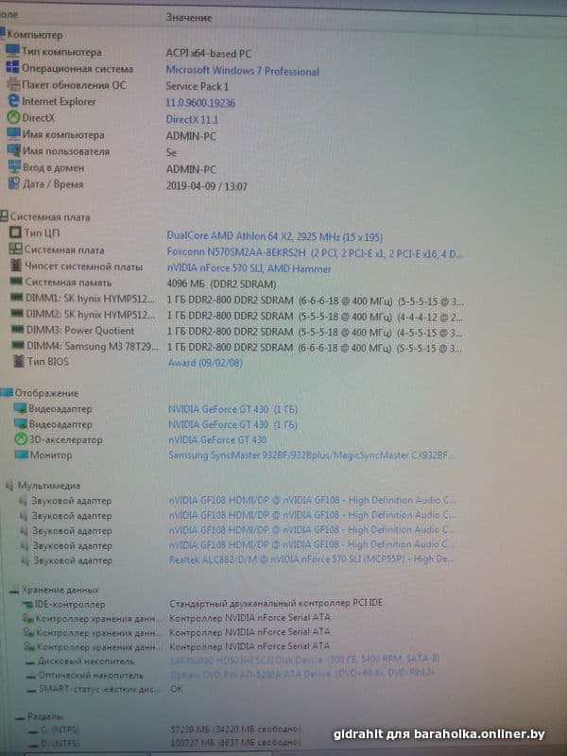This screenshot has width=567, height=756.
Task: Open the 11.0.9600.19236 Internet Explorer version link
Action: click(200, 103)
